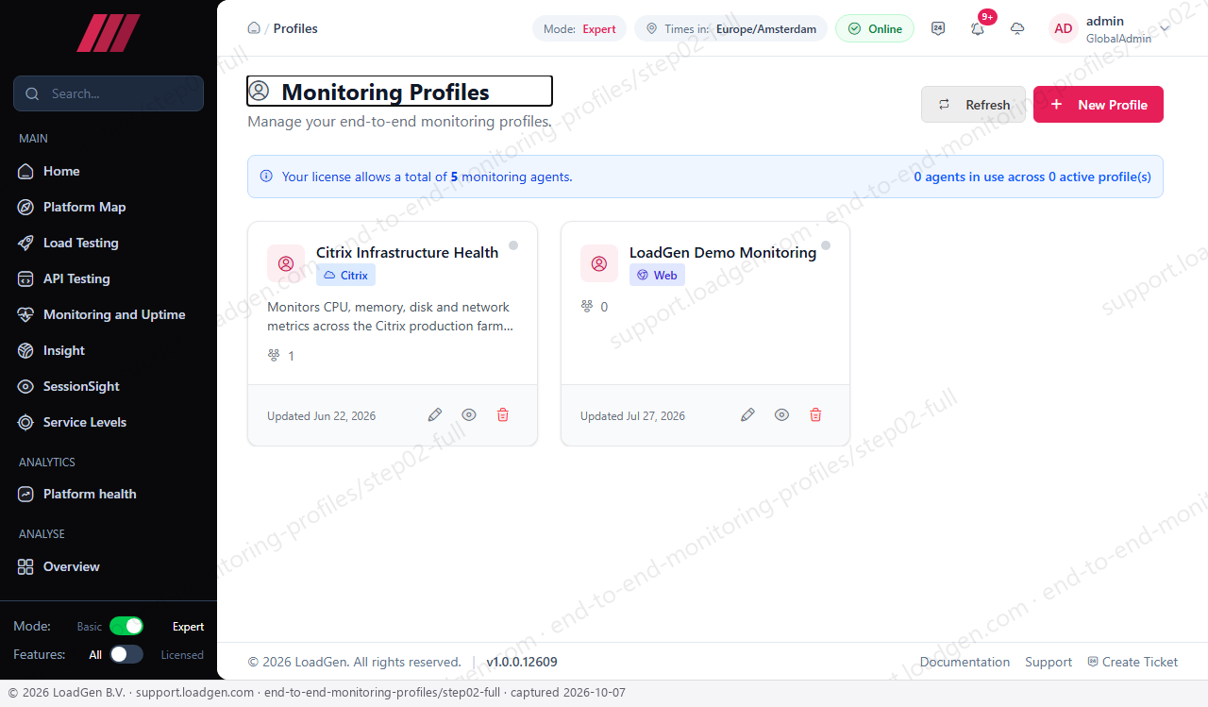Viewport: 1208px width, 707px height.
Task: Click the Citrix tag badge
Action: (345, 276)
